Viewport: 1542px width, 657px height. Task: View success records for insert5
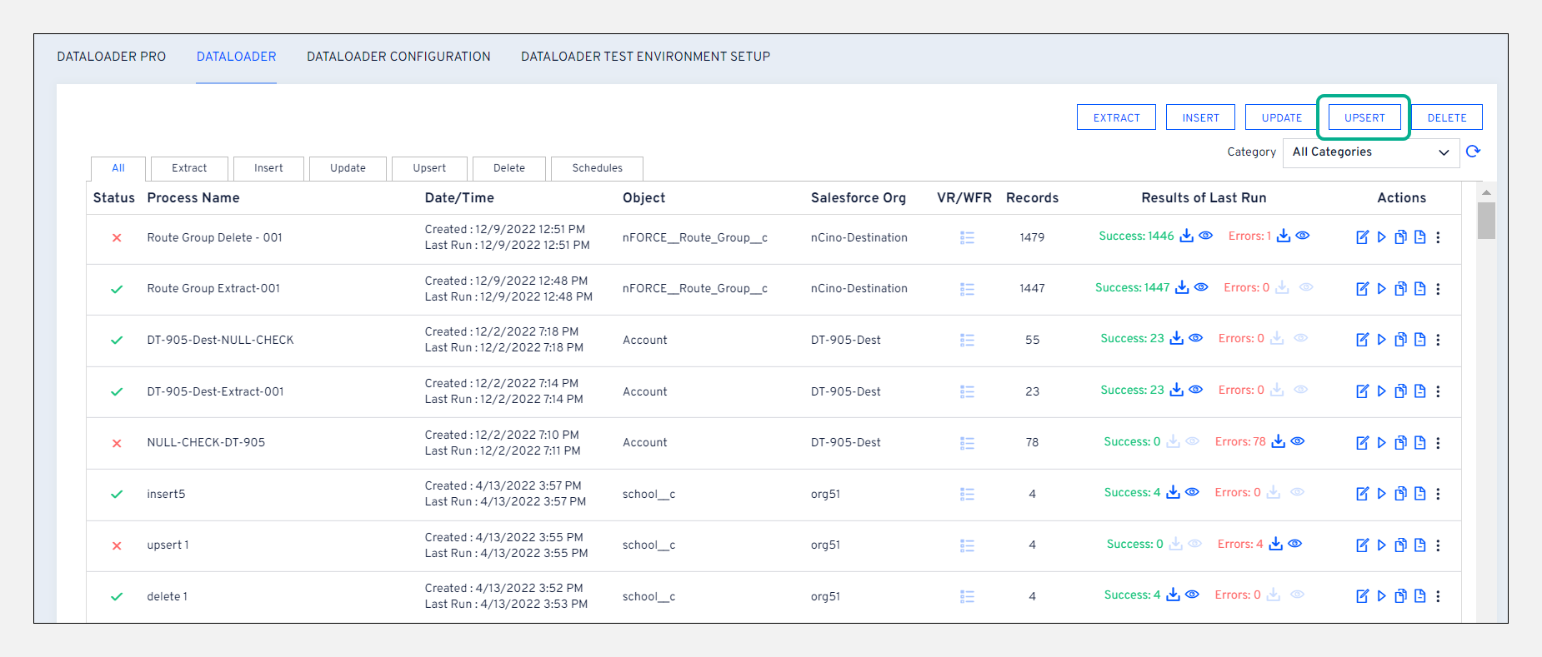pos(1192,492)
